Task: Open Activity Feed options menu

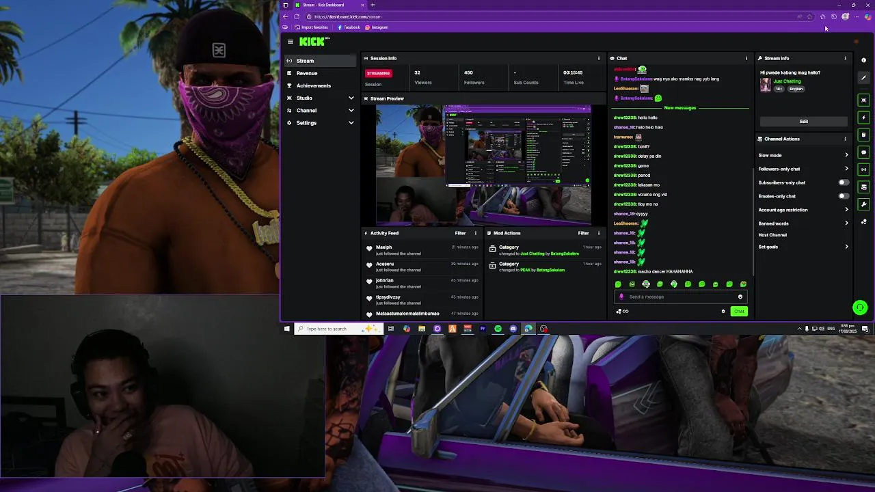Action: tap(476, 233)
